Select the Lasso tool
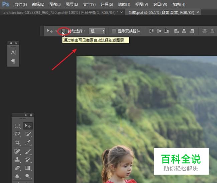Screen dimensions: 217x183 [x=17, y=134]
